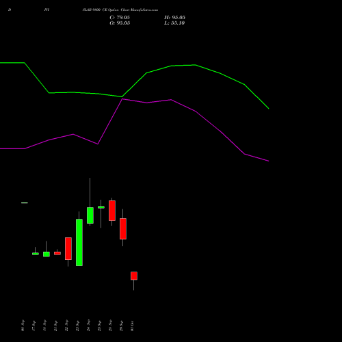Select the 24 Sep date label
The height and width of the screenshot is (342, 342).
pos(88,326)
